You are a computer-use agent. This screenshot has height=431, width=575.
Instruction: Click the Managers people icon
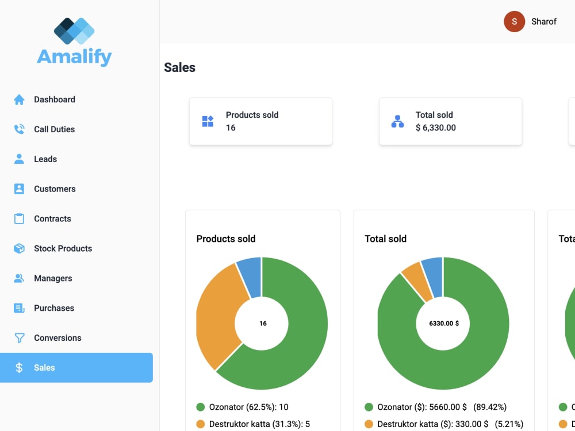pyautogui.click(x=19, y=278)
